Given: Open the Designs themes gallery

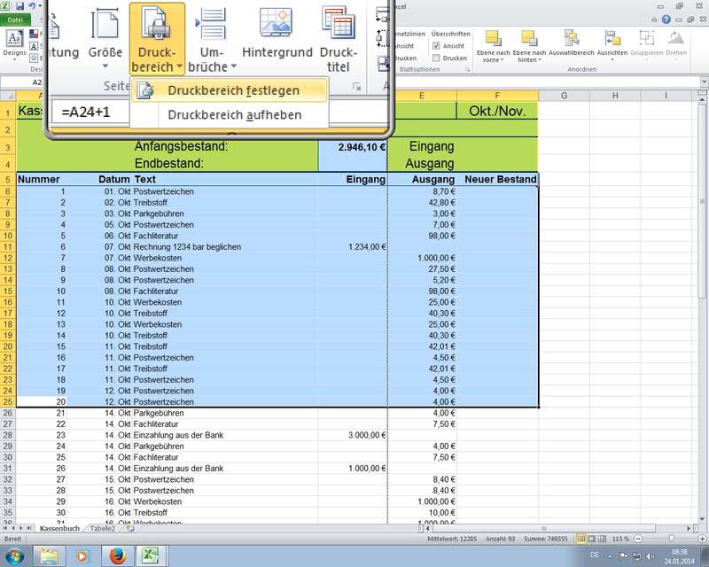Looking at the screenshot, I should pyautogui.click(x=15, y=43).
